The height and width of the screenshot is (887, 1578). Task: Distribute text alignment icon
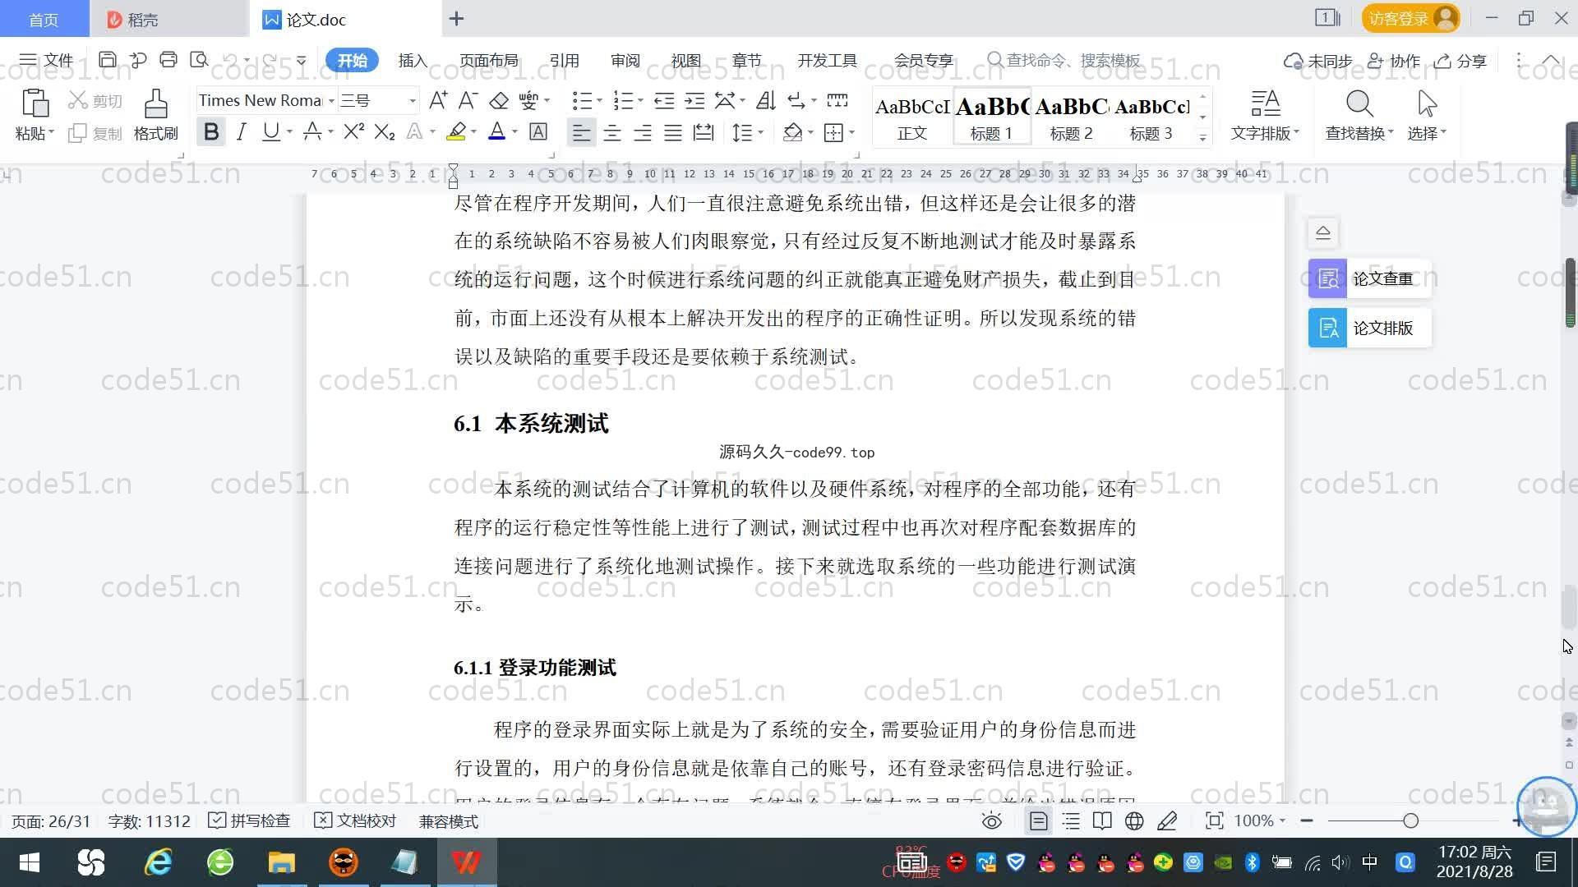pyautogui.click(x=704, y=132)
